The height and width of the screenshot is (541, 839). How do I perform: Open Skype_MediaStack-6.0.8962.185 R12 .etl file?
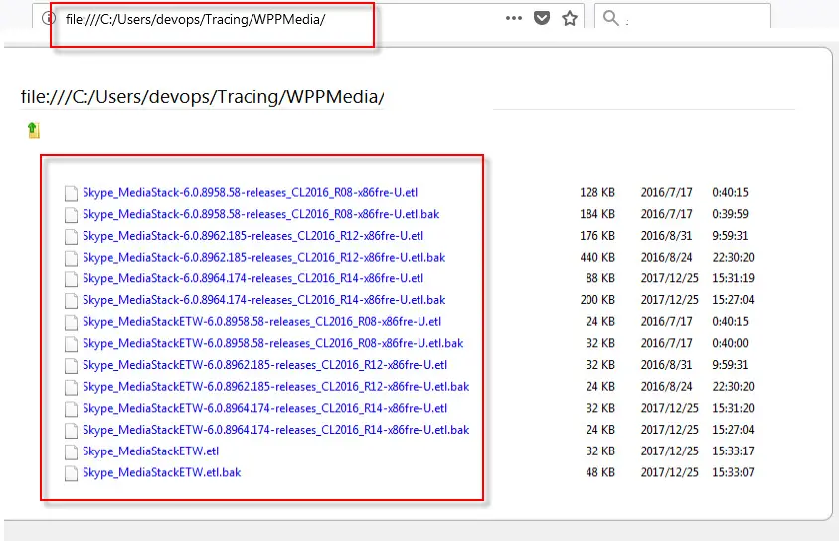click(x=252, y=236)
